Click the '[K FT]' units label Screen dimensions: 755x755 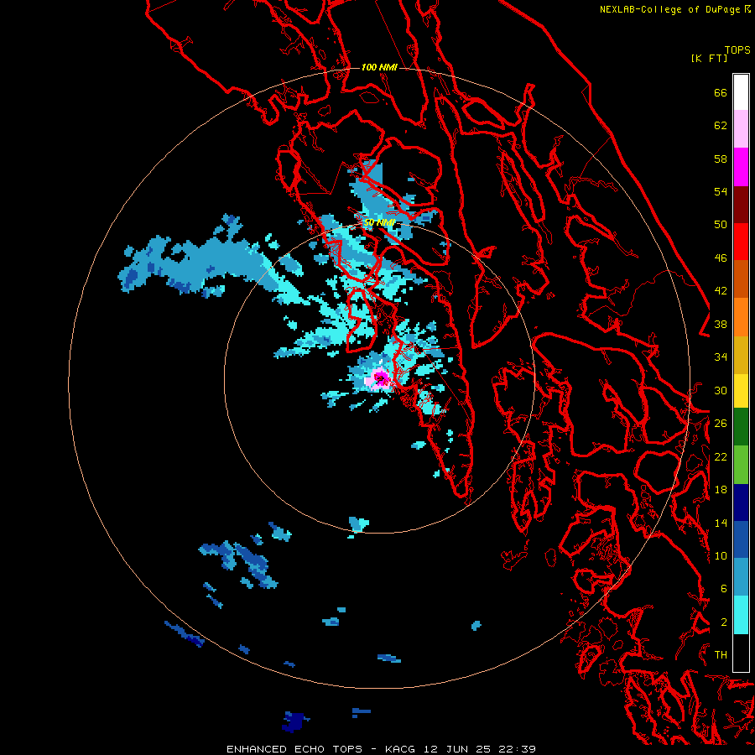pos(709,58)
